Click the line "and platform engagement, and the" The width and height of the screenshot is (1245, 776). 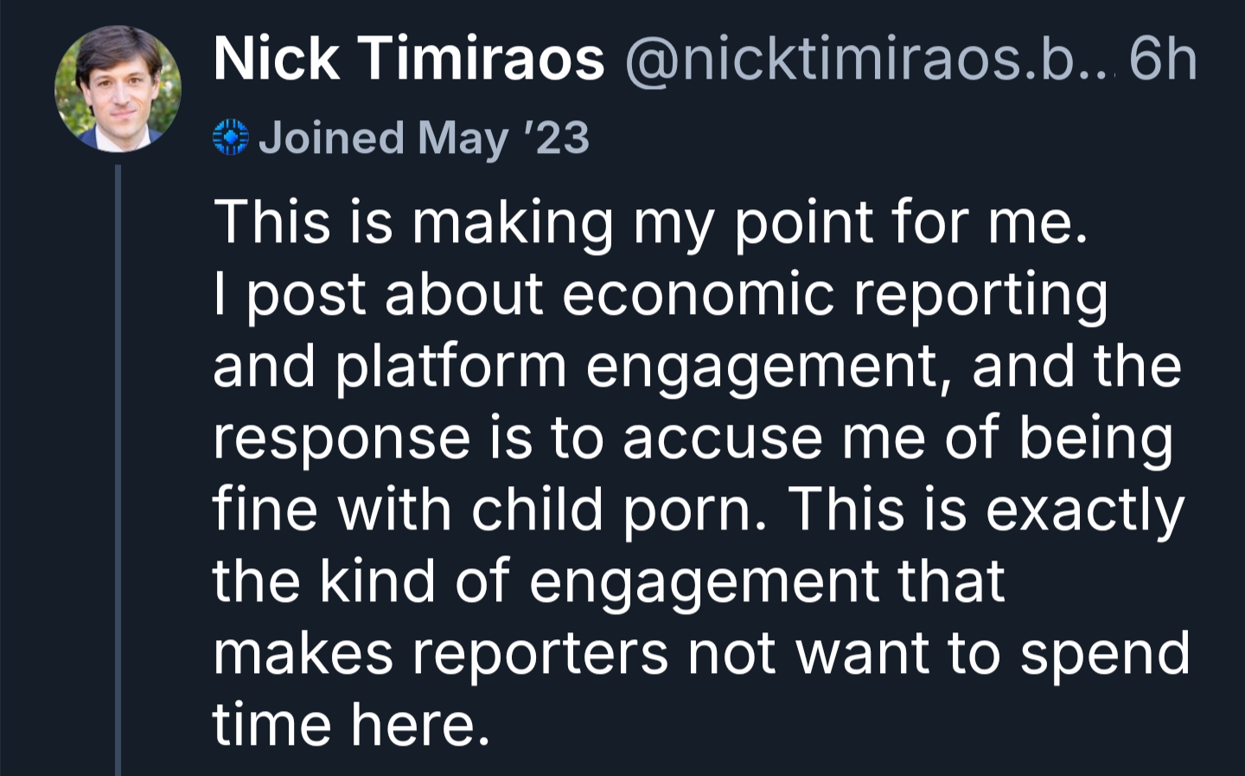coord(696,365)
